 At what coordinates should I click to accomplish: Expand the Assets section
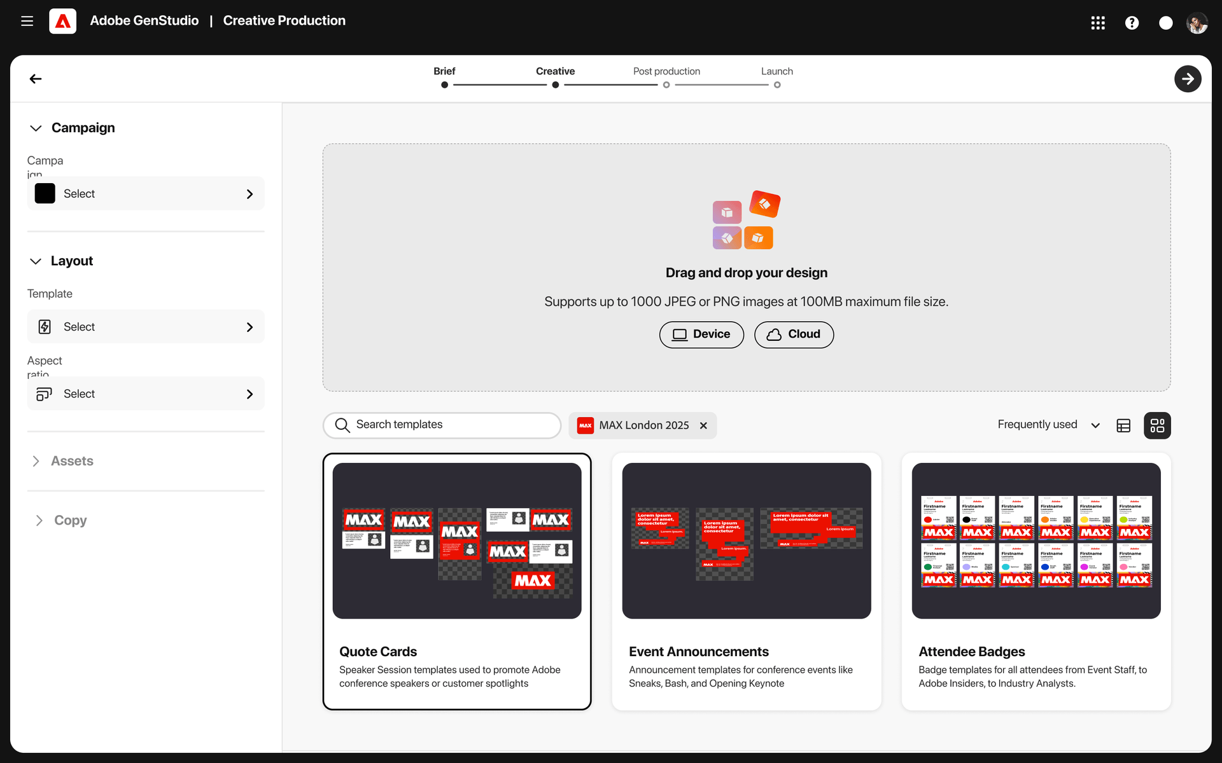click(x=36, y=461)
